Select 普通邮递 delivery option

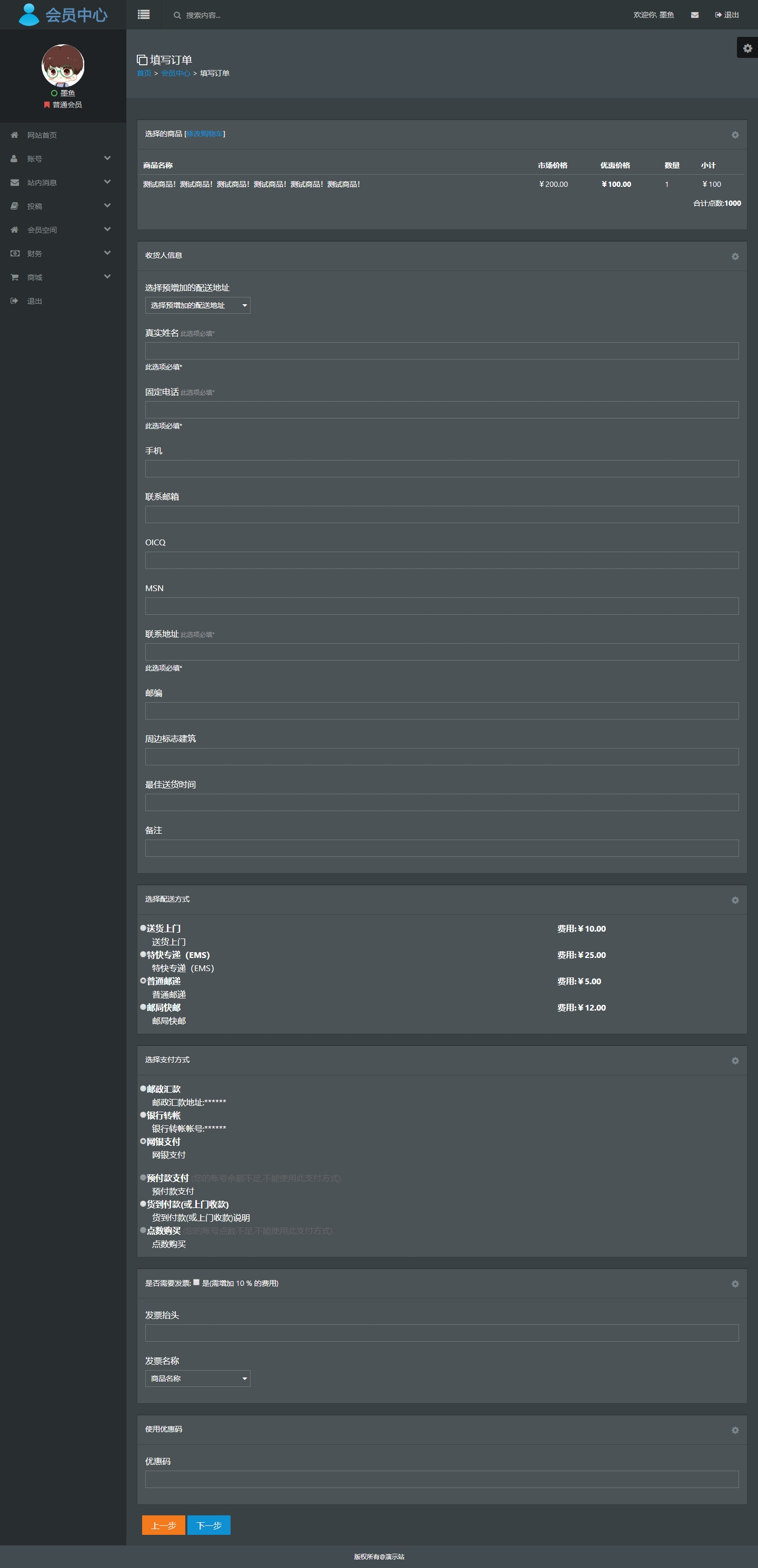tap(143, 981)
